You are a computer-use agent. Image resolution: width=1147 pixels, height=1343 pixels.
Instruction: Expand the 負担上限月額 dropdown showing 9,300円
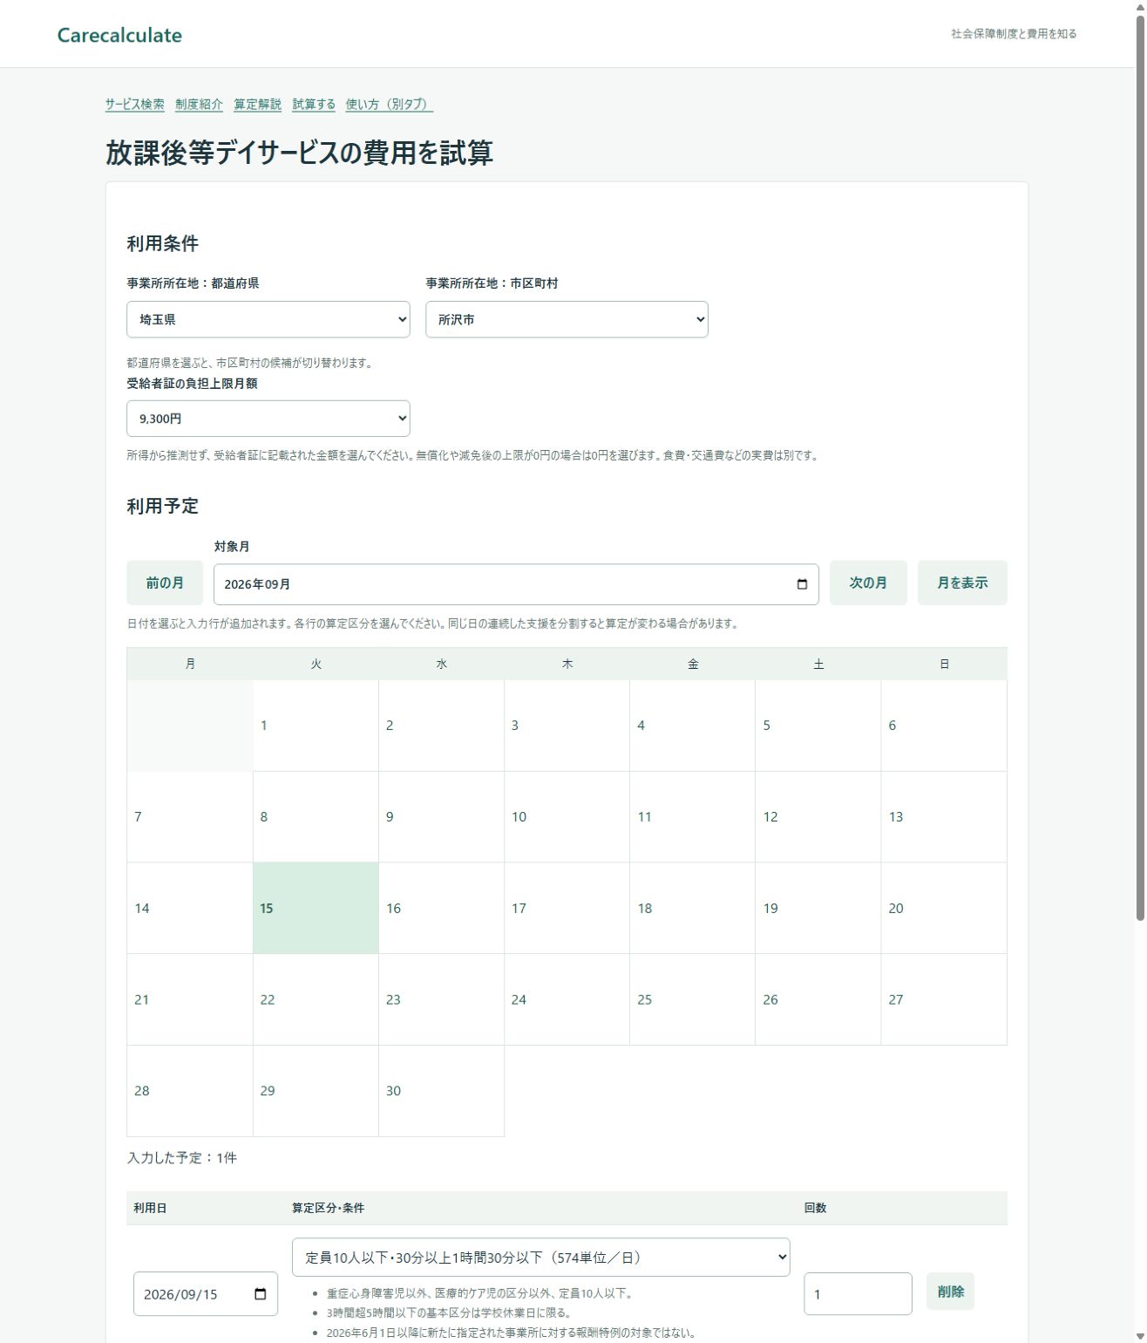(268, 419)
